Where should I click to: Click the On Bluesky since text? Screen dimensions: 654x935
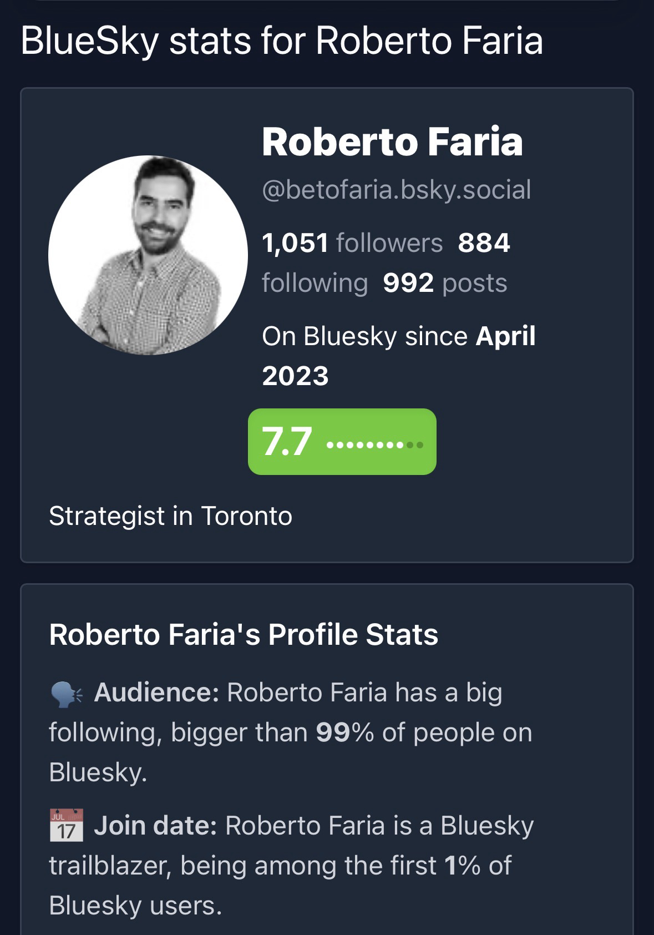click(x=364, y=336)
